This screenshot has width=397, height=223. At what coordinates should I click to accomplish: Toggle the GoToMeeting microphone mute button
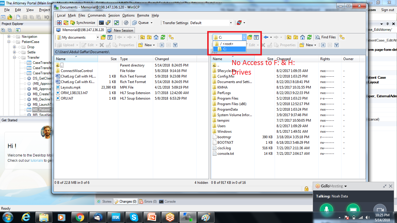[x=326, y=210]
